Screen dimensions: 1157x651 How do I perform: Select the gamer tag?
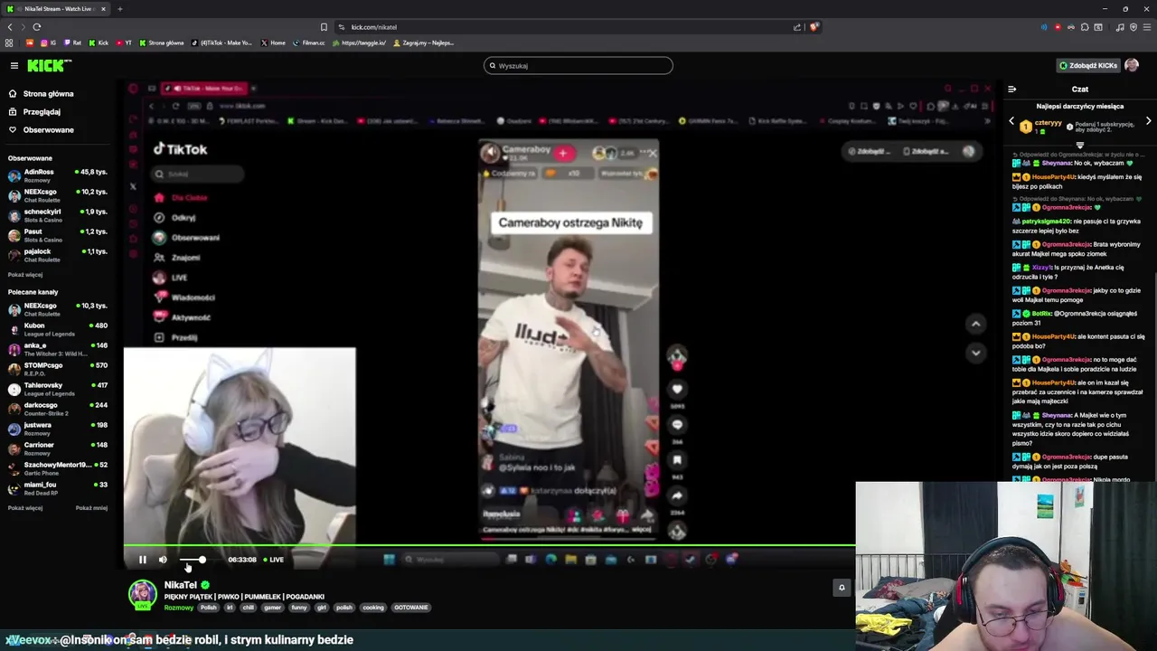coord(272,608)
